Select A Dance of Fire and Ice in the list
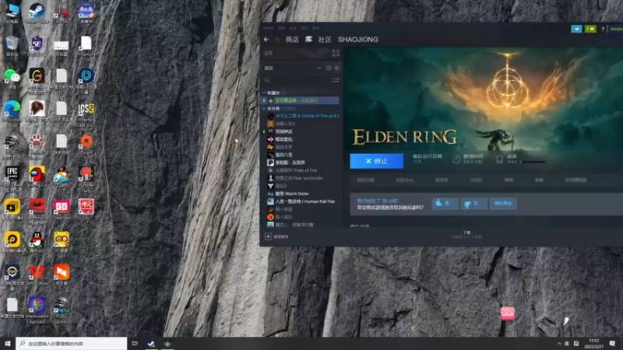Screen dimensions: 623x350 306,116
